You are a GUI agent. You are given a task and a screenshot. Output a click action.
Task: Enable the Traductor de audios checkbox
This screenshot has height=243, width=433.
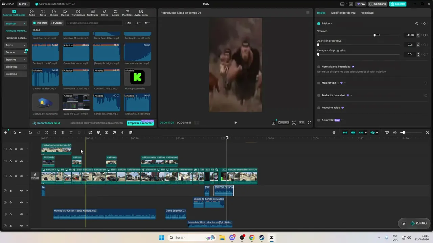(x=319, y=96)
